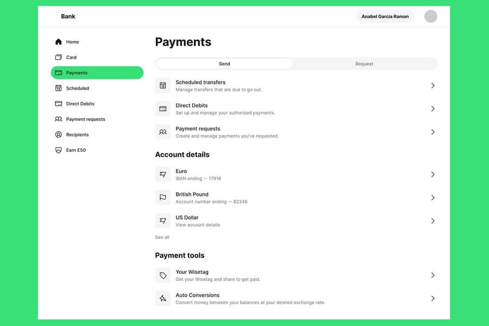Click the British Pound flag icon
The width and height of the screenshot is (489, 326).
[162, 198]
